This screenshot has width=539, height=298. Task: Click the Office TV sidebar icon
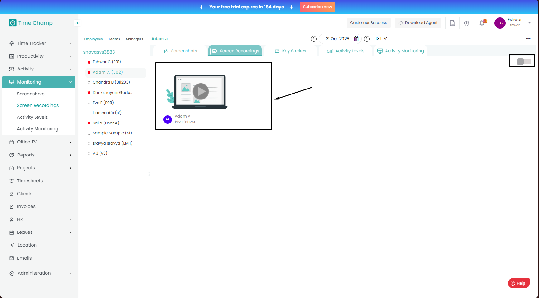(12, 142)
